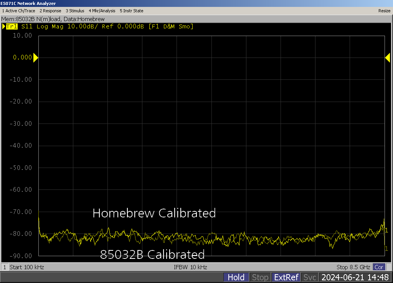Click the Cor correction status indicator
The height and width of the screenshot is (283, 393).
[379, 267]
